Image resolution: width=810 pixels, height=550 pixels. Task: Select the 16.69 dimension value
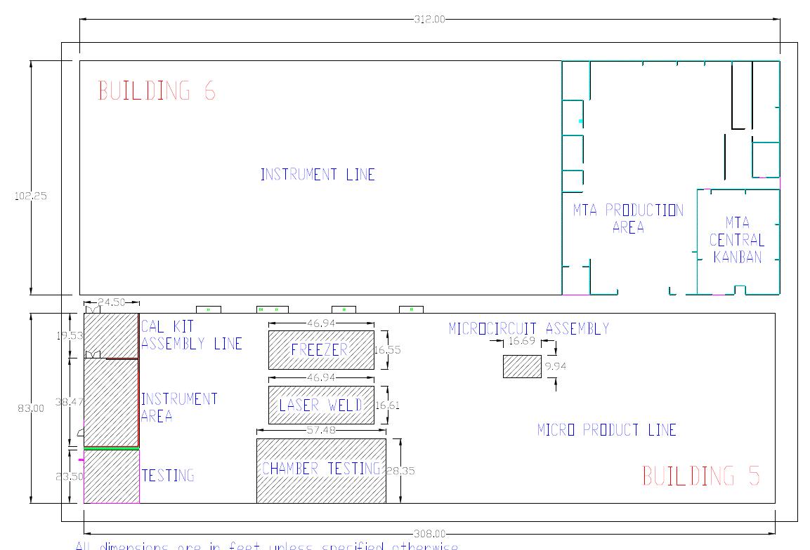pos(522,340)
